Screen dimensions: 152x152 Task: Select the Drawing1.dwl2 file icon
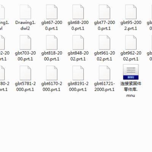pos(25,12)
